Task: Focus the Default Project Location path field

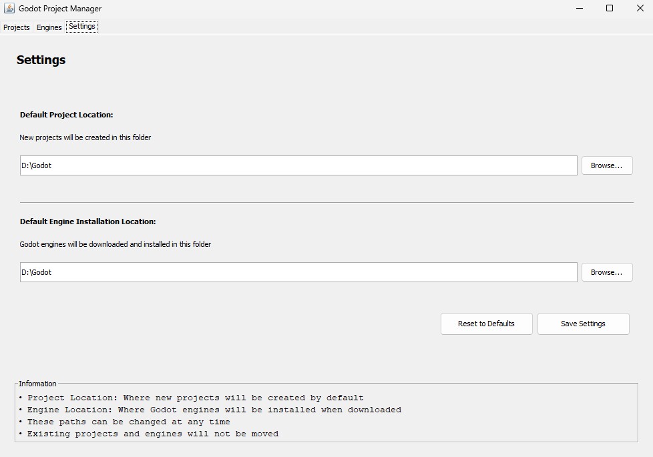Action: coord(298,165)
